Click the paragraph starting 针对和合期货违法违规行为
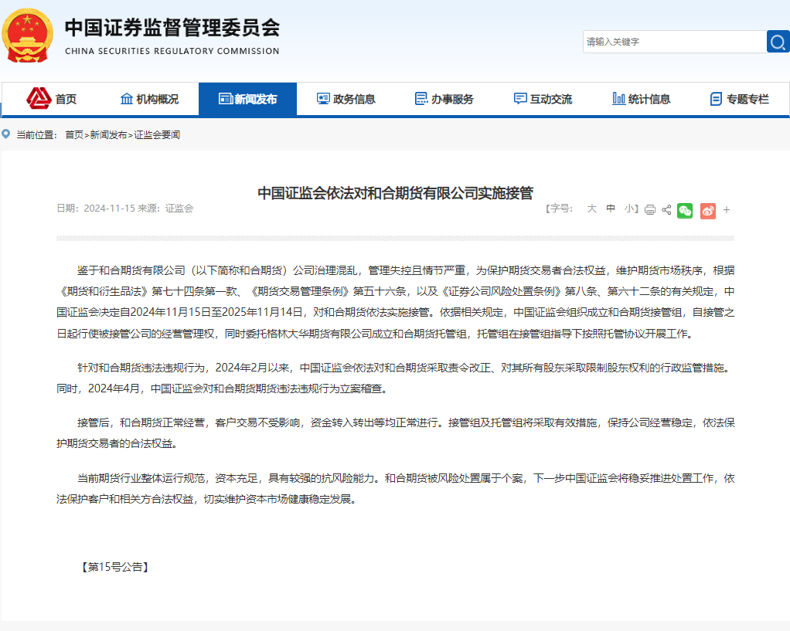The width and height of the screenshot is (790, 631). [396, 378]
